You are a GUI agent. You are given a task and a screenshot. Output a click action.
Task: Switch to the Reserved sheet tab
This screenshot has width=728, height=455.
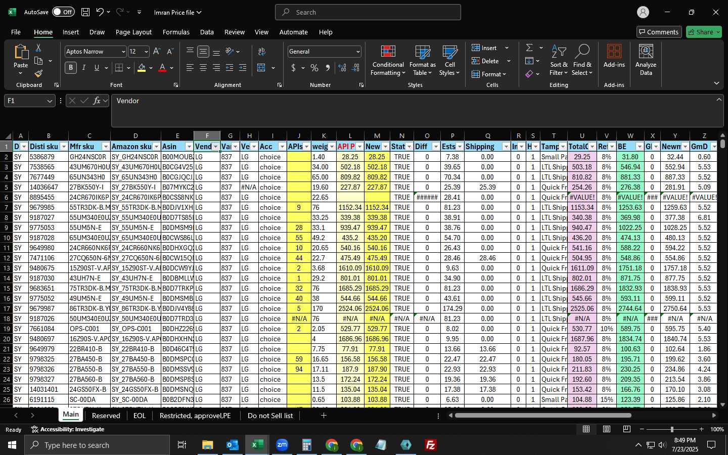coord(106,416)
